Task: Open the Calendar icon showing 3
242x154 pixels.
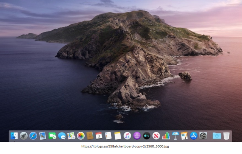Action: 99,135
